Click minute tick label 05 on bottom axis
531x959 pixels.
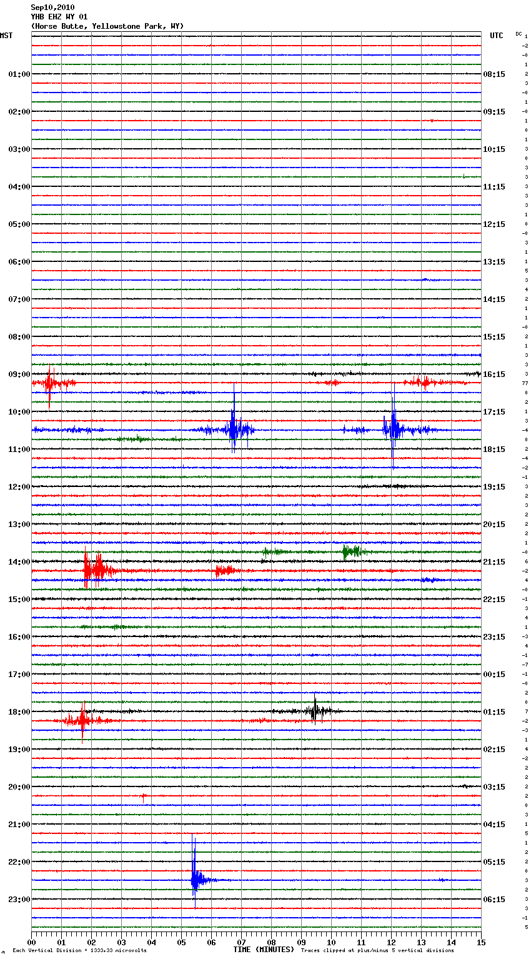[x=181, y=942]
